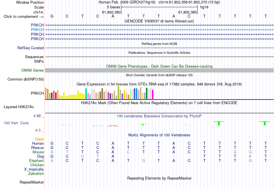Screen dimensions: 274x189
Task: Click the PRKCH label beside GTEx bar chart
Action: 37,93
